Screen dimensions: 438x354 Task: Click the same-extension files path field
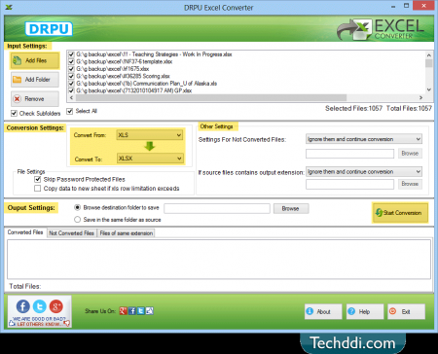click(x=349, y=184)
